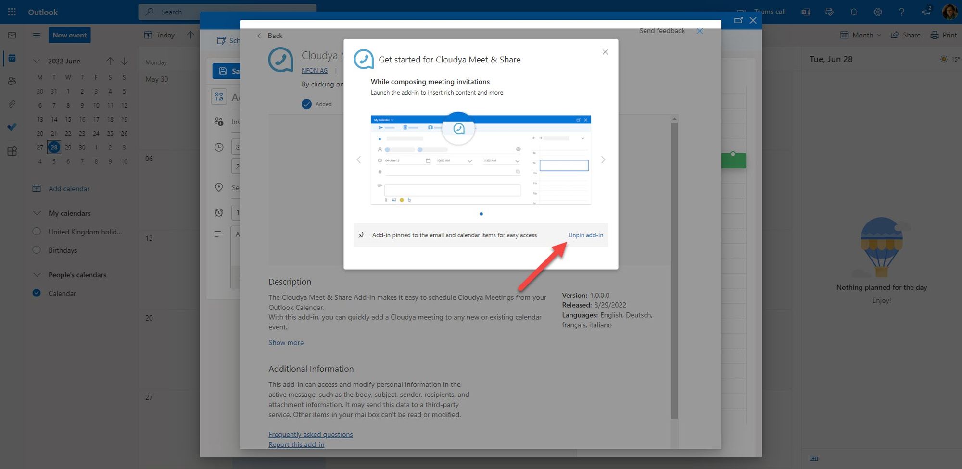The width and height of the screenshot is (962, 469).
Task: Show next slide in Get started carousel
Action: point(603,160)
